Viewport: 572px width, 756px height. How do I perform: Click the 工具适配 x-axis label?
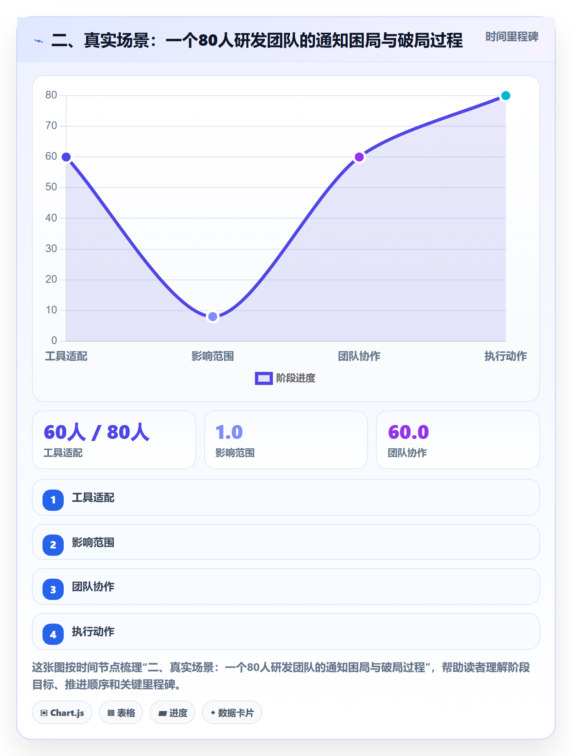pyautogui.click(x=66, y=356)
